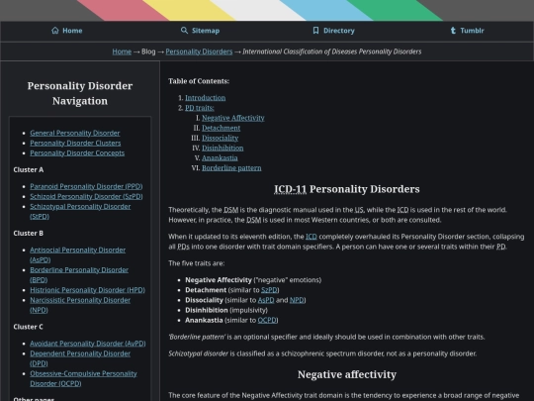Click 'The five traits are:' text
Viewport: 534px width, 401px height.
click(x=197, y=263)
